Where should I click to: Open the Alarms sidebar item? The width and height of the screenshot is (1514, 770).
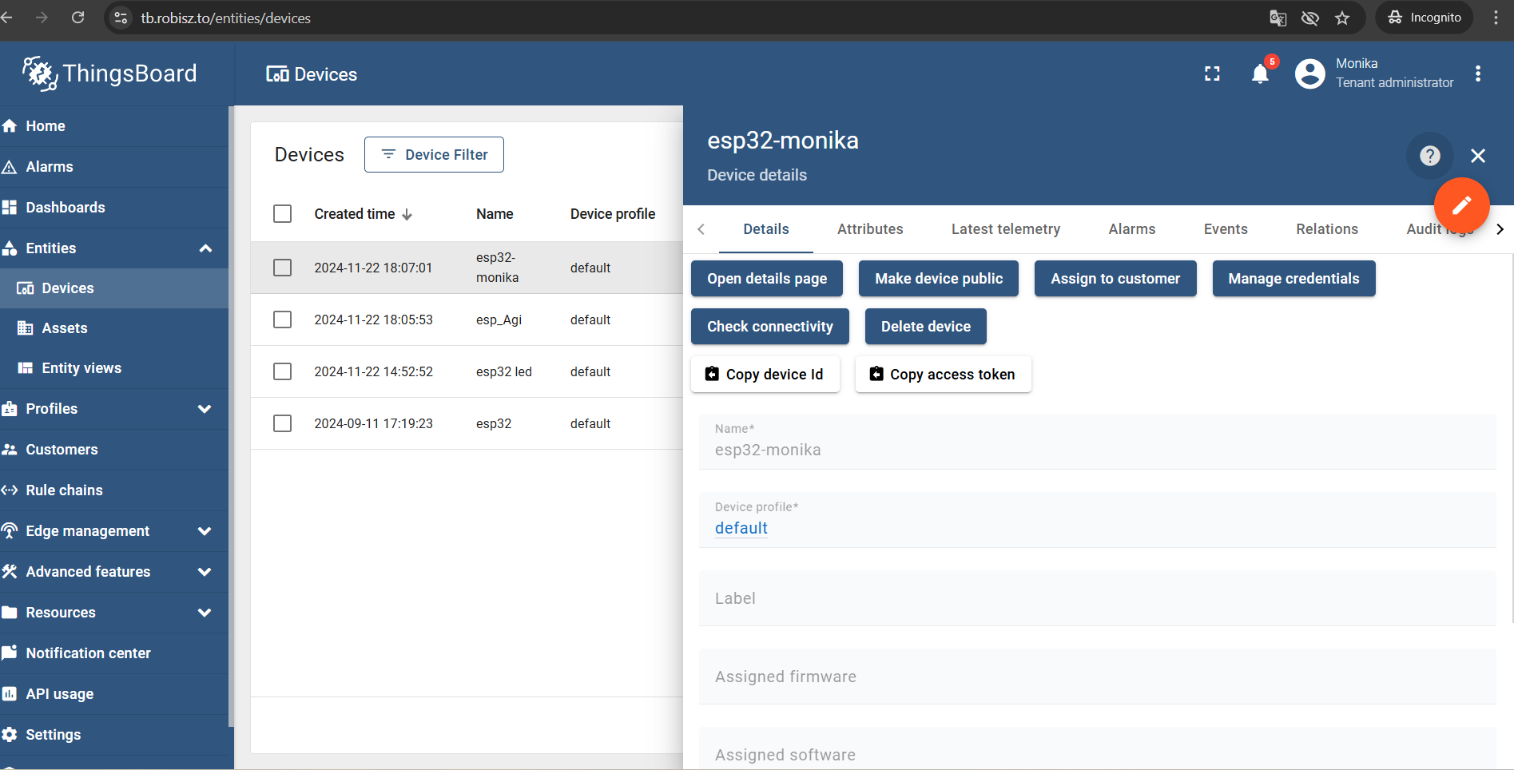[114, 167]
